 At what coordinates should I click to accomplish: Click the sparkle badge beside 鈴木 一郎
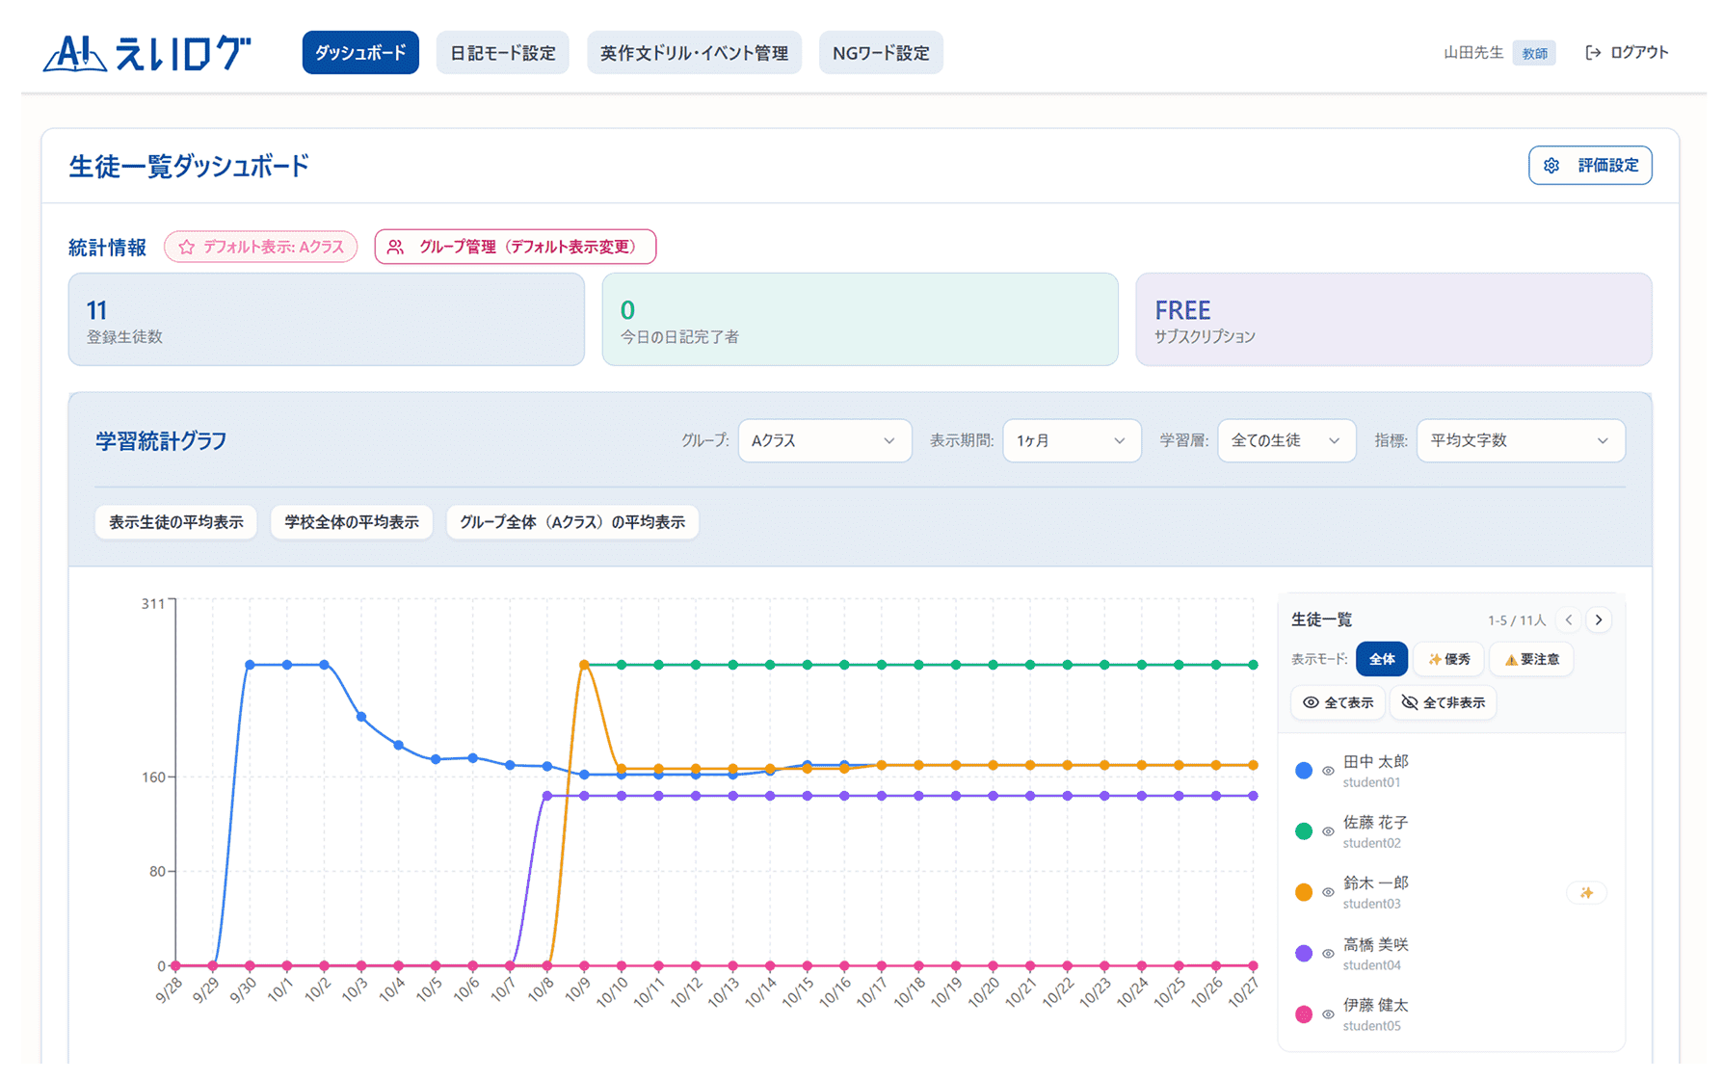(1586, 893)
